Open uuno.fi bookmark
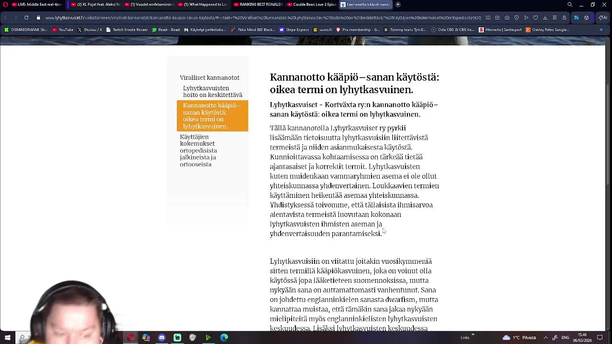Viewport: 612px width, 344px height. pyautogui.click(x=322, y=30)
